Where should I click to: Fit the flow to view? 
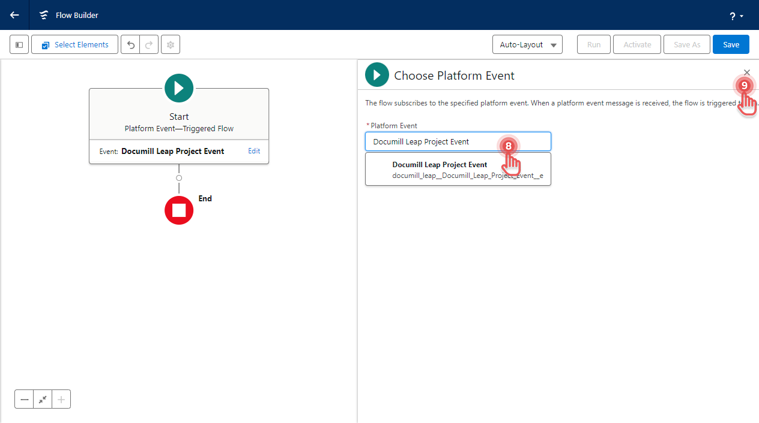(42, 398)
